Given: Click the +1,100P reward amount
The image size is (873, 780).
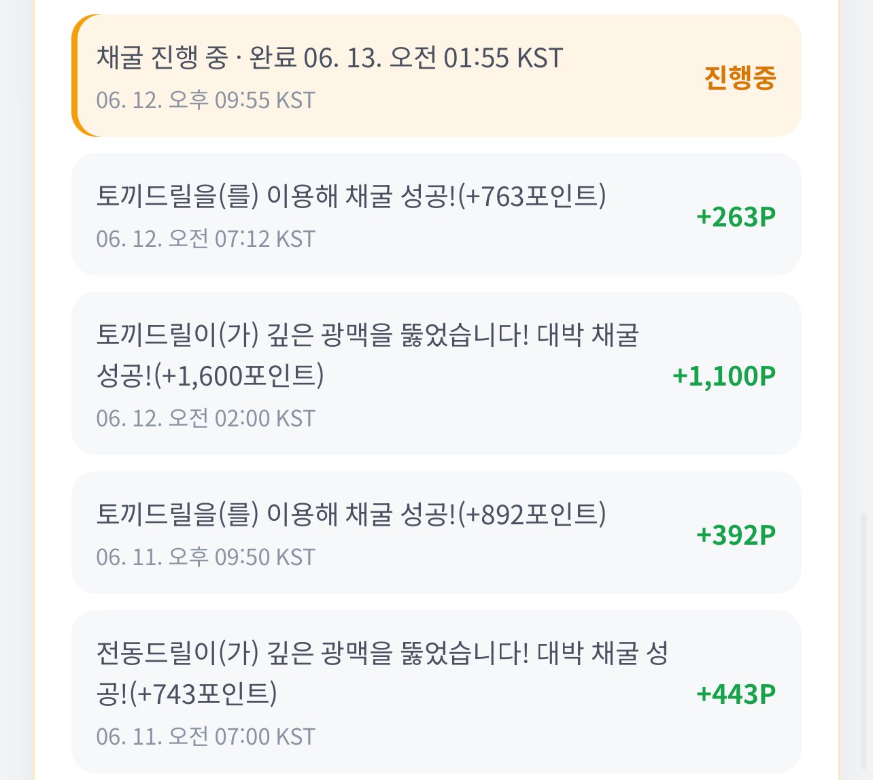Looking at the screenshot, I should 724,376.
